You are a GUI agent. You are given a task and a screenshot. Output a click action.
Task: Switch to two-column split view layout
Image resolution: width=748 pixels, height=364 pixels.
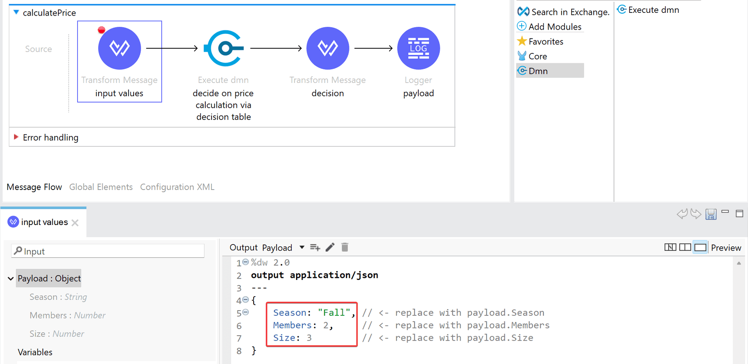(685, 248)
